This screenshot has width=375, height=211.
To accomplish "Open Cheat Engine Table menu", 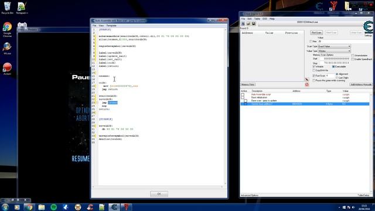I will [257, 19].
